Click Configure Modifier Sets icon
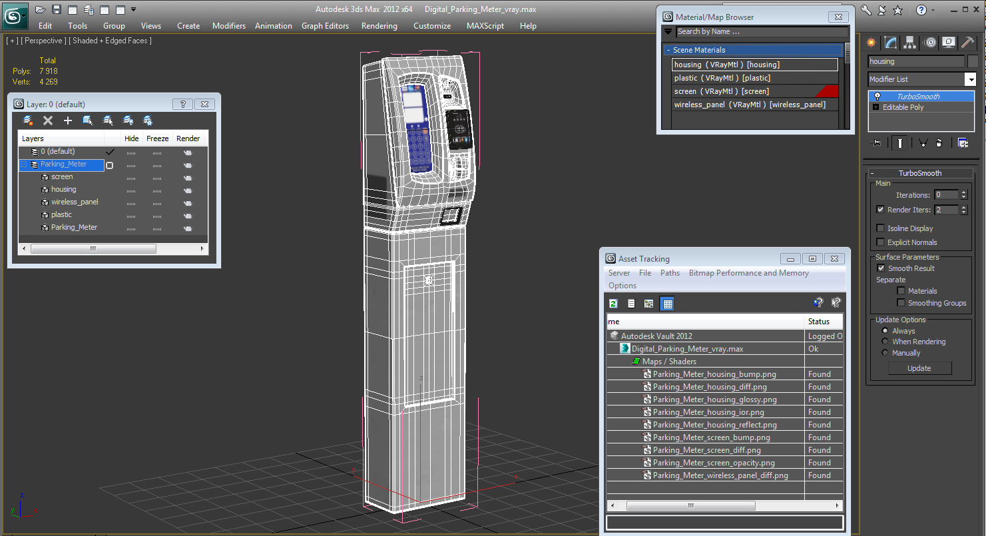986x536 pixels. 963,142
